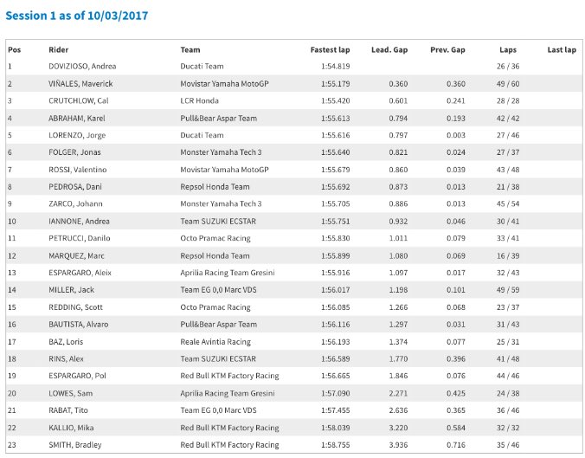
Task: Click Pull&Bear Aspar Team in Abraham's row
Action: (x=219, y=119)
